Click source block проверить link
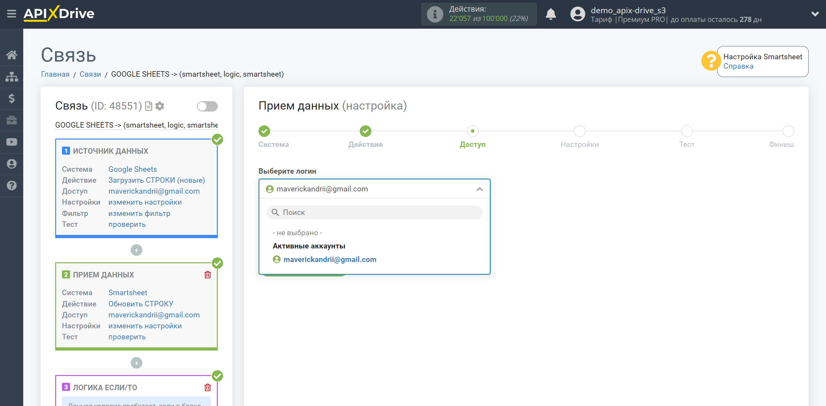Viewport: 826px width, 406px height. pos(127,224)
